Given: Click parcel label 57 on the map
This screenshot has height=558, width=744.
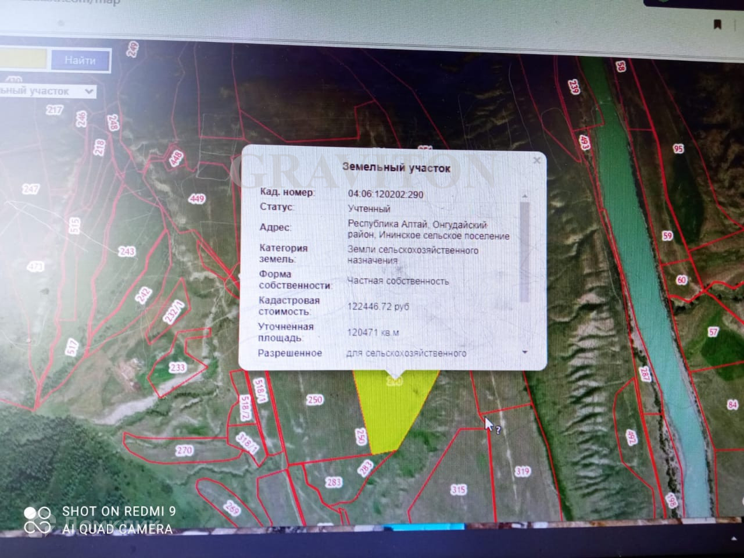Looking at the screenshot, I should pos(713,332).
